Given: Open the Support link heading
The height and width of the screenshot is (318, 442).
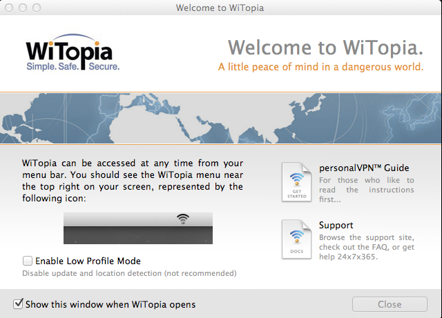Looking at the screenshot, I should [336, 225].
